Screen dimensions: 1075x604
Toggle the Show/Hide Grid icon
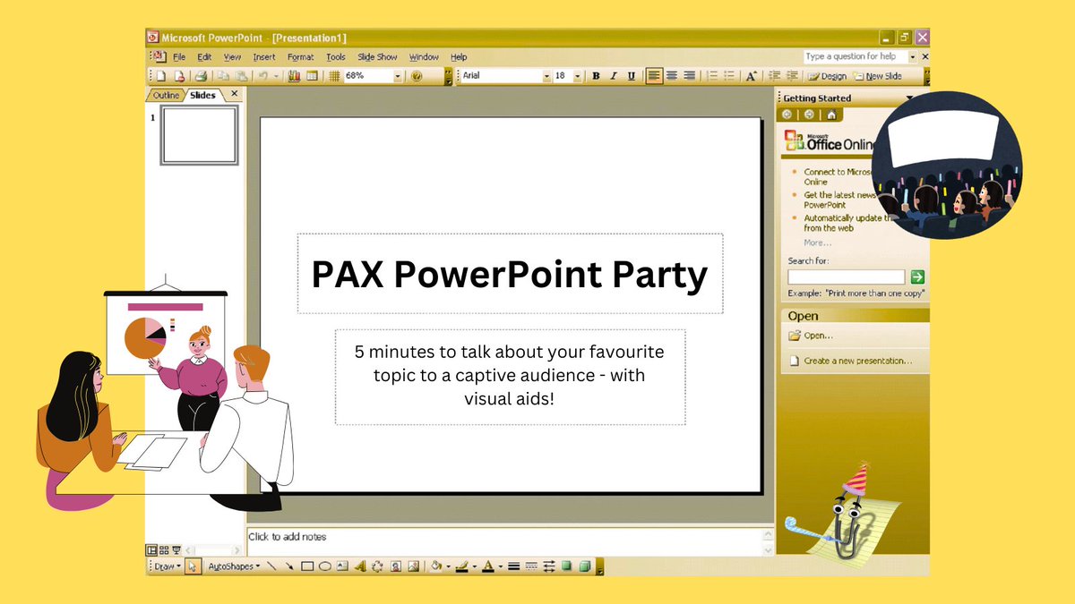(x=334, y=76)
